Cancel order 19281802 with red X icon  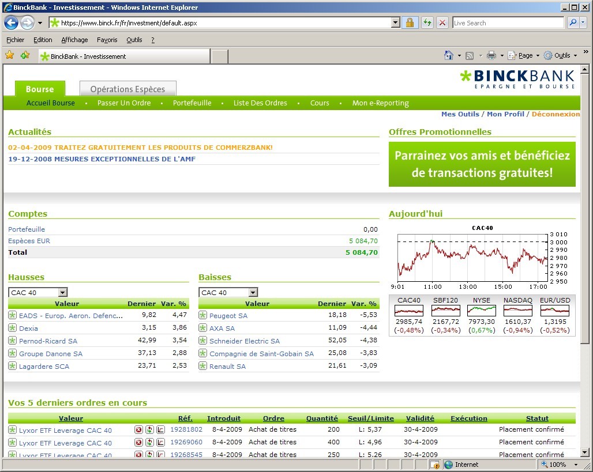pyautogui.click(x=138, y=430)
